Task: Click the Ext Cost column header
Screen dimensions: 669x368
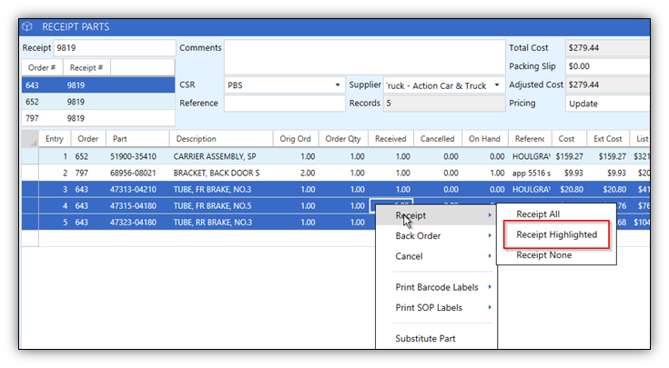Action: (608, 139)
